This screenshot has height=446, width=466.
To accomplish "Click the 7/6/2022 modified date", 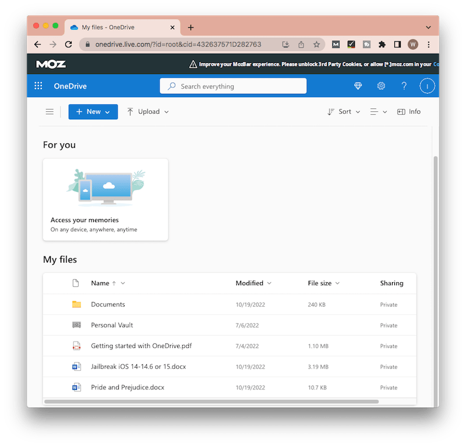I will click(x=247, y=325).
